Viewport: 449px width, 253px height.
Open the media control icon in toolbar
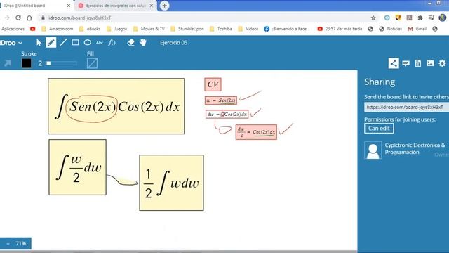pos(431,18)
